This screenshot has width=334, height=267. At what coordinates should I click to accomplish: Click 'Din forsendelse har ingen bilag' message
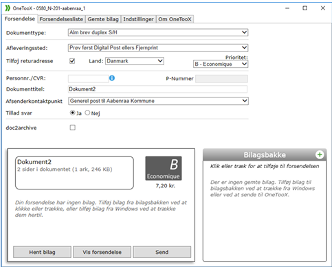[101, 209]
